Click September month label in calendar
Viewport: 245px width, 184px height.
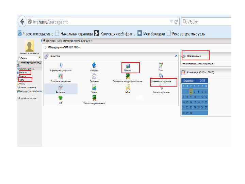tap(189, 80)
